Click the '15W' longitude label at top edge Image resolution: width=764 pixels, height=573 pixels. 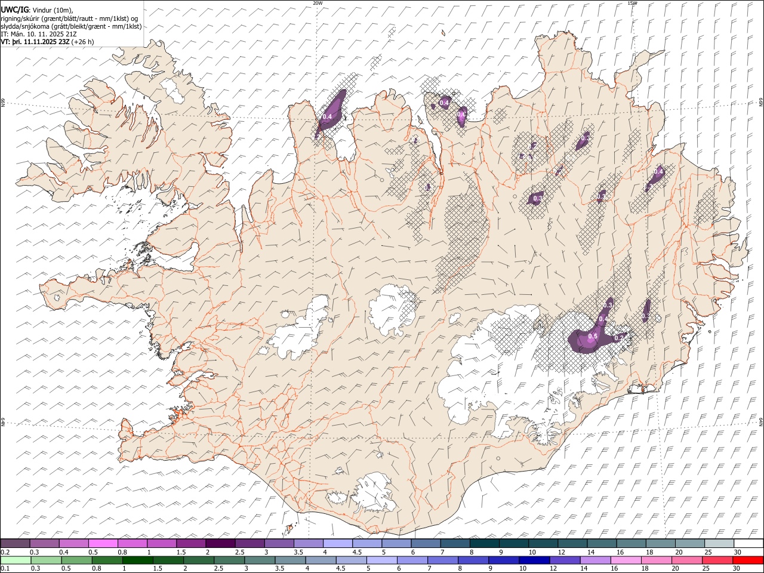click(x=632, y=3)
